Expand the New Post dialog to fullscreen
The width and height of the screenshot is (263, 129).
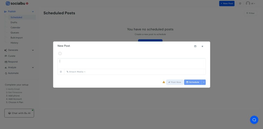195,46
